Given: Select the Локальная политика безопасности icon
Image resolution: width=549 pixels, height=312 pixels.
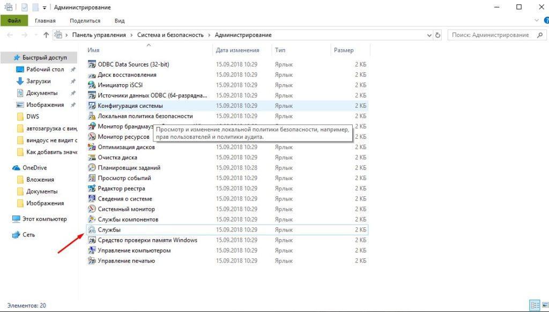Looking at the screenshot, I should (92, 116).
